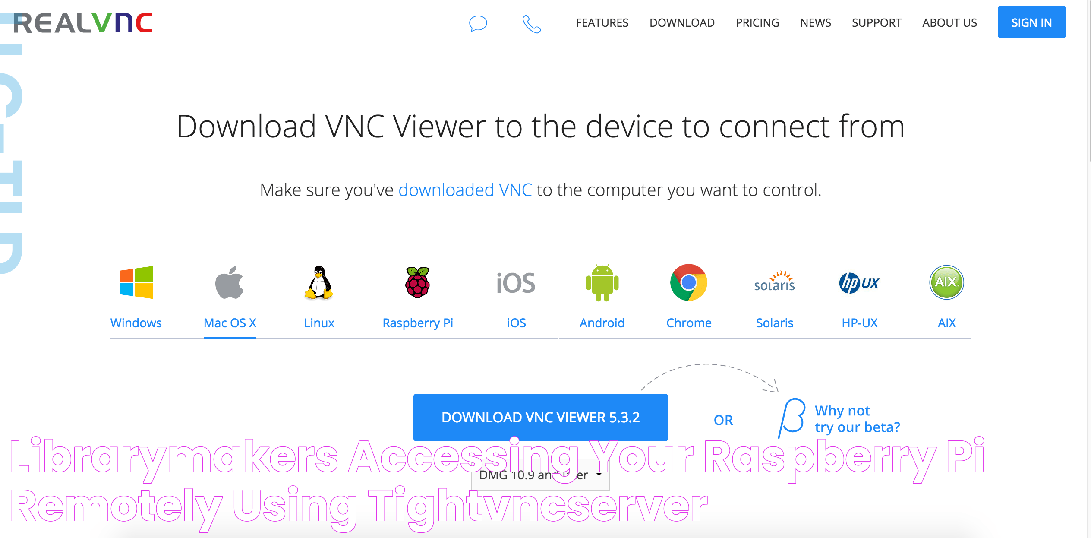Click the phone contact icon
Screen dimensions: 1091x538
[531, 22]
